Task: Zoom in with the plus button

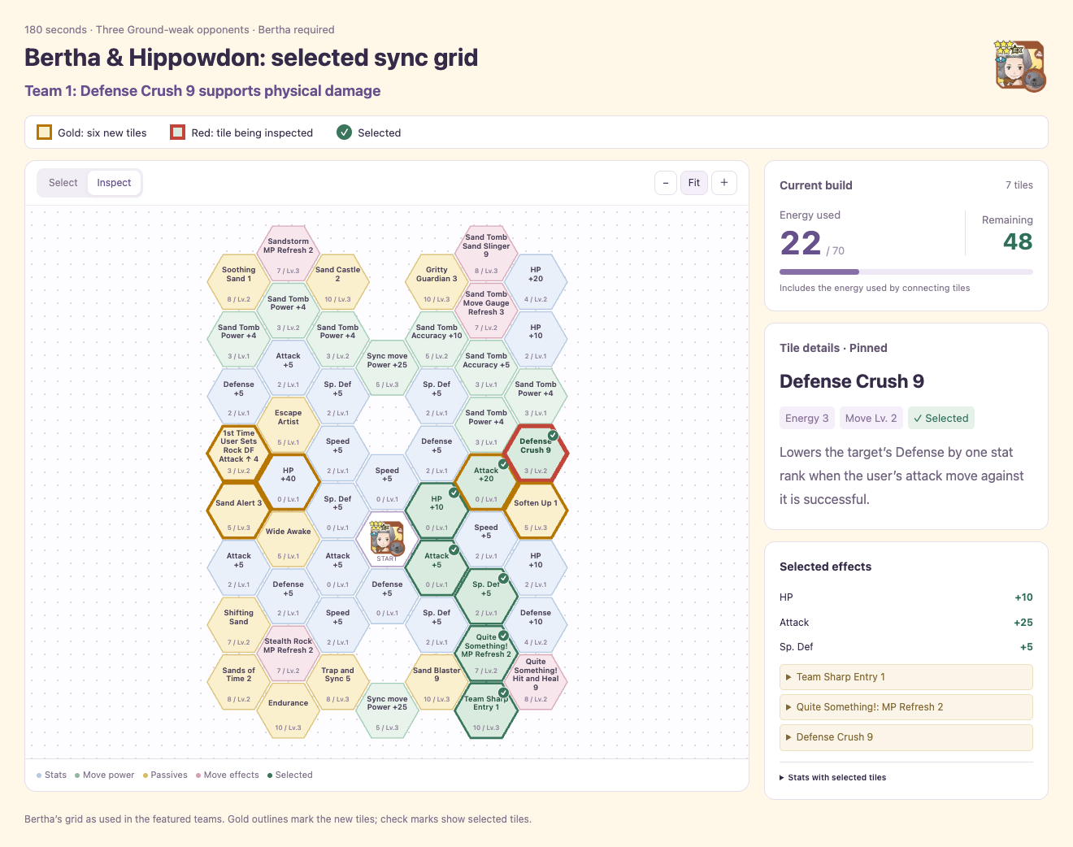Action: 724,183
